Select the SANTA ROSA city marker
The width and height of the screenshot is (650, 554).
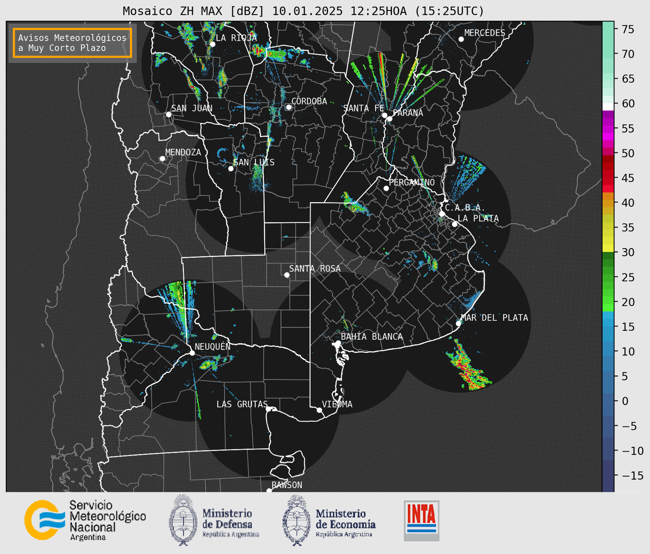point(287,275)
